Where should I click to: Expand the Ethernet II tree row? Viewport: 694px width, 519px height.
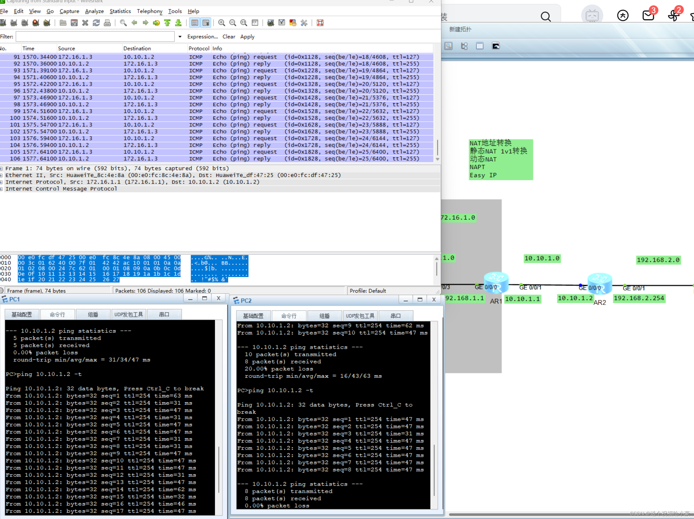(2, 175)
